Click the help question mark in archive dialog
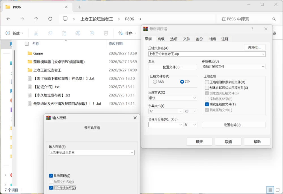 pyautogui.click(x=252, y=29)
